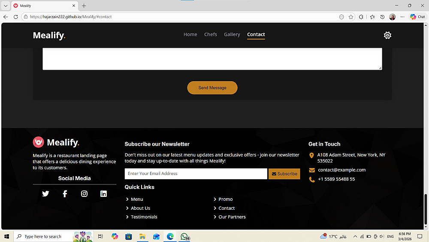
Task: Open the settings gear in Mealify header
Action: [x=387, y=35]
